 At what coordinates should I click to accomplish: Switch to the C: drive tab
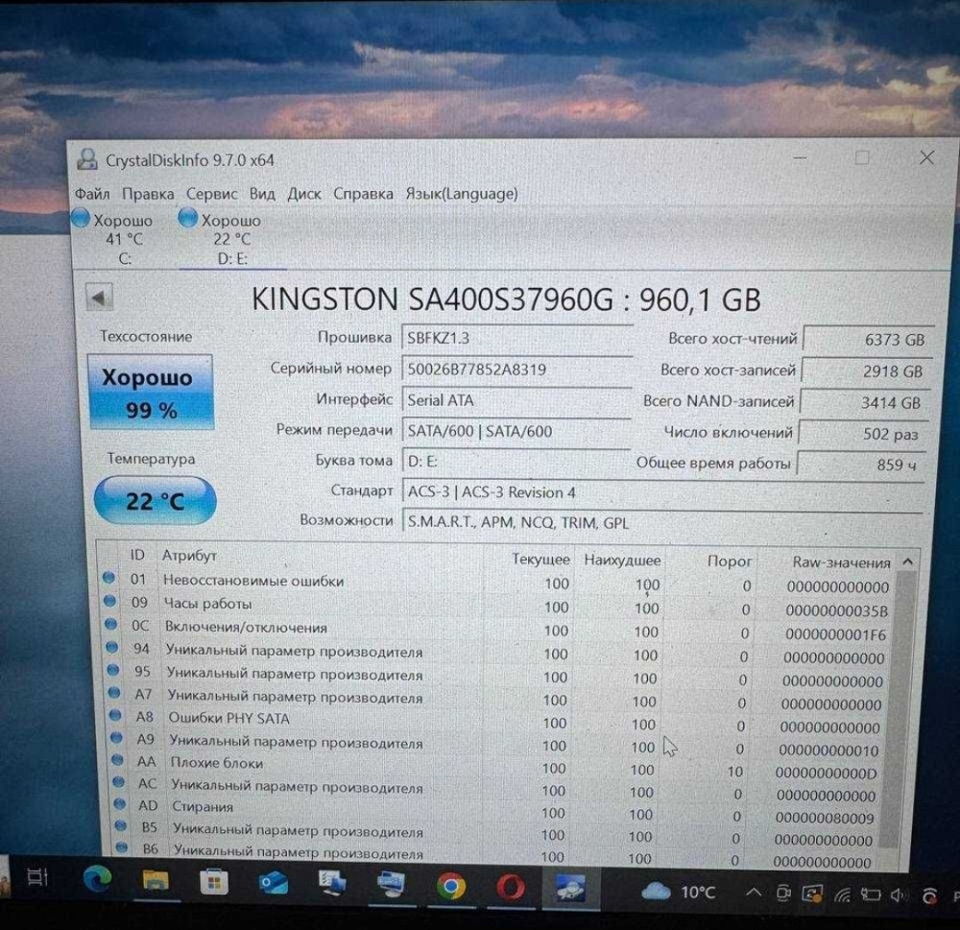(x=125, y=239)
